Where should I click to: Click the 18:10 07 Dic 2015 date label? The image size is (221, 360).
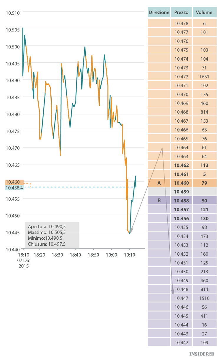click(23, 260)
